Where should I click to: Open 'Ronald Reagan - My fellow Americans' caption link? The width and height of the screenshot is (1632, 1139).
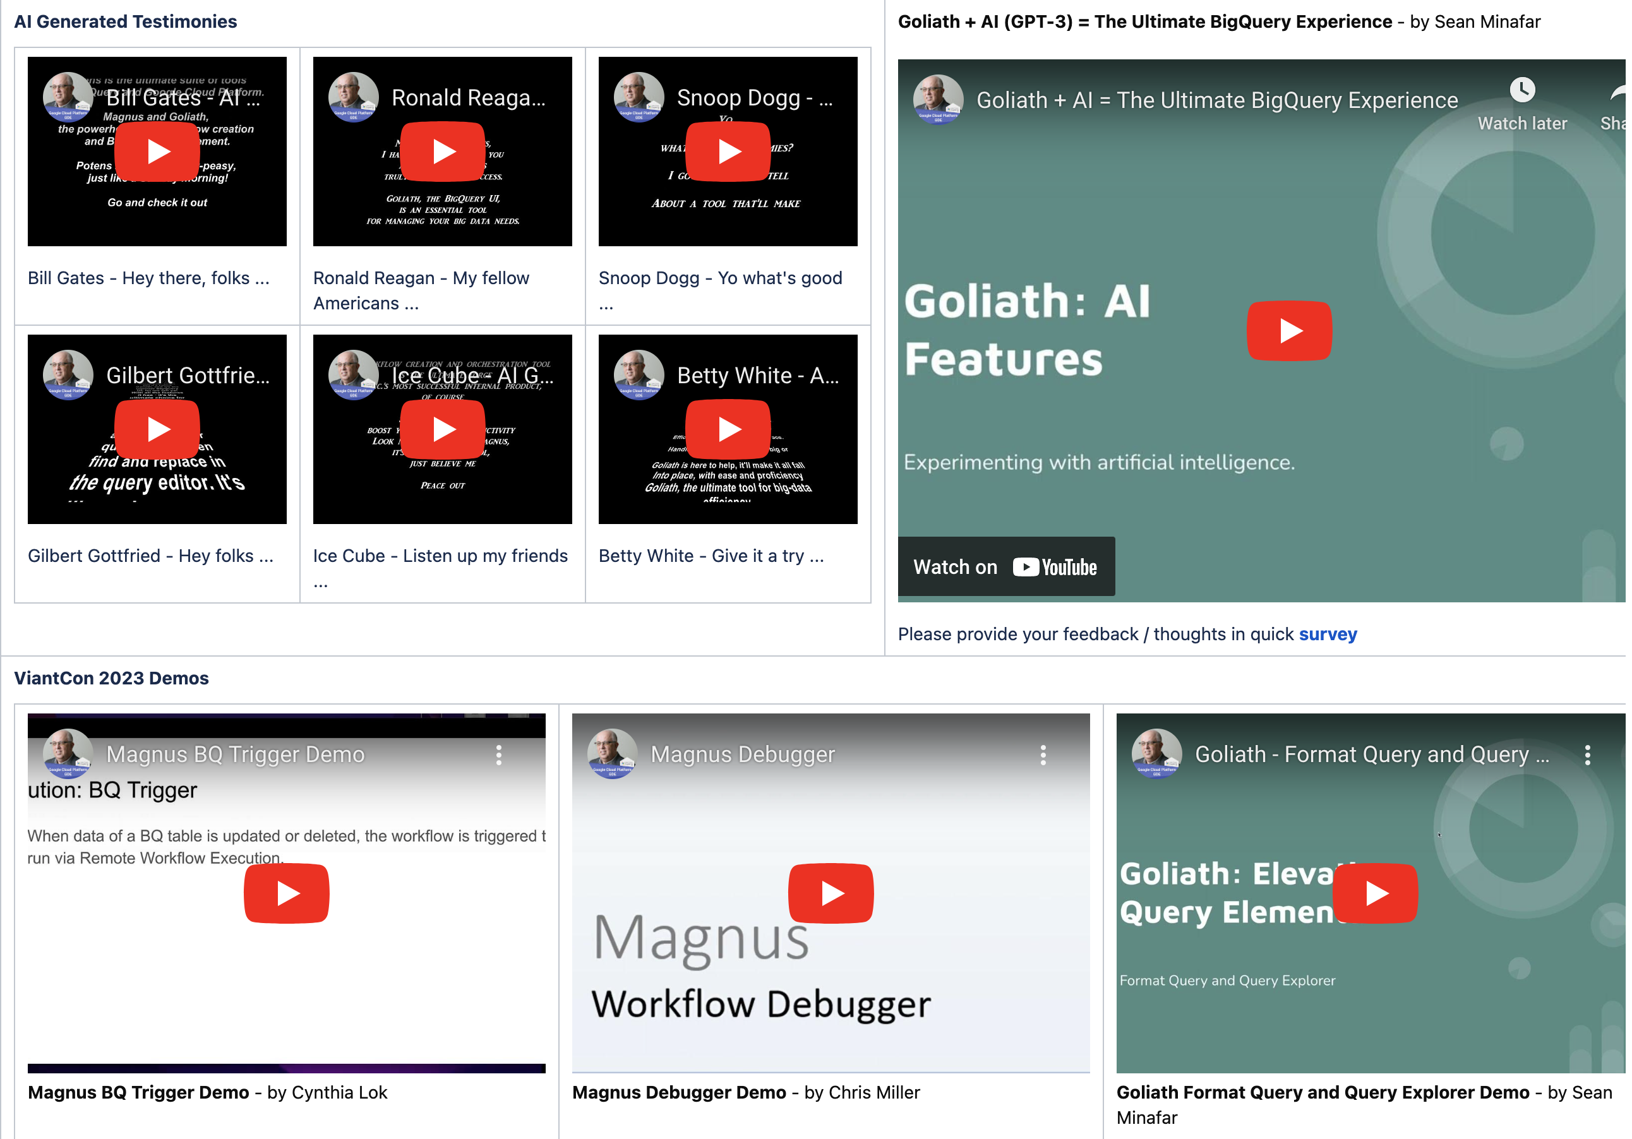(x=421, y=290)
